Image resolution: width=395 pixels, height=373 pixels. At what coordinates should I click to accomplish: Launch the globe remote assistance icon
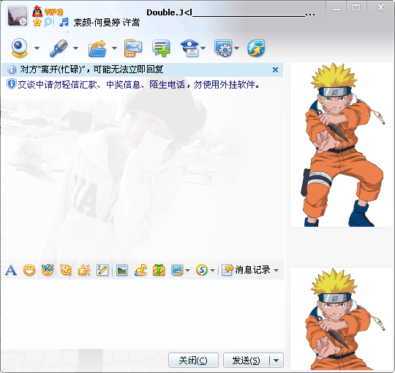(x=256, y=48)
